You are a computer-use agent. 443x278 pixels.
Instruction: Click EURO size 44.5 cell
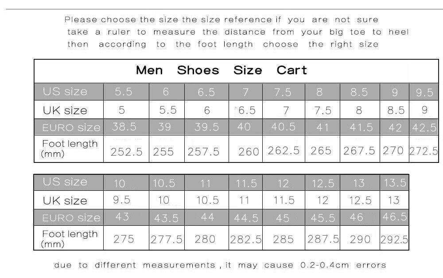tap(245, 218)
